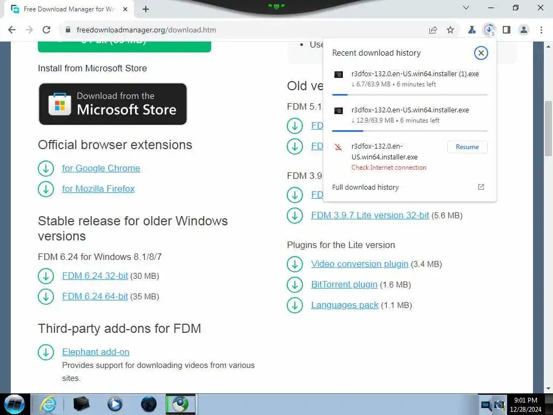This screenshot has width=553, height=415.
Task: Click file icon of r3dfox installer (1).exe
Action: pyautogui.click(x=339, y=75)
